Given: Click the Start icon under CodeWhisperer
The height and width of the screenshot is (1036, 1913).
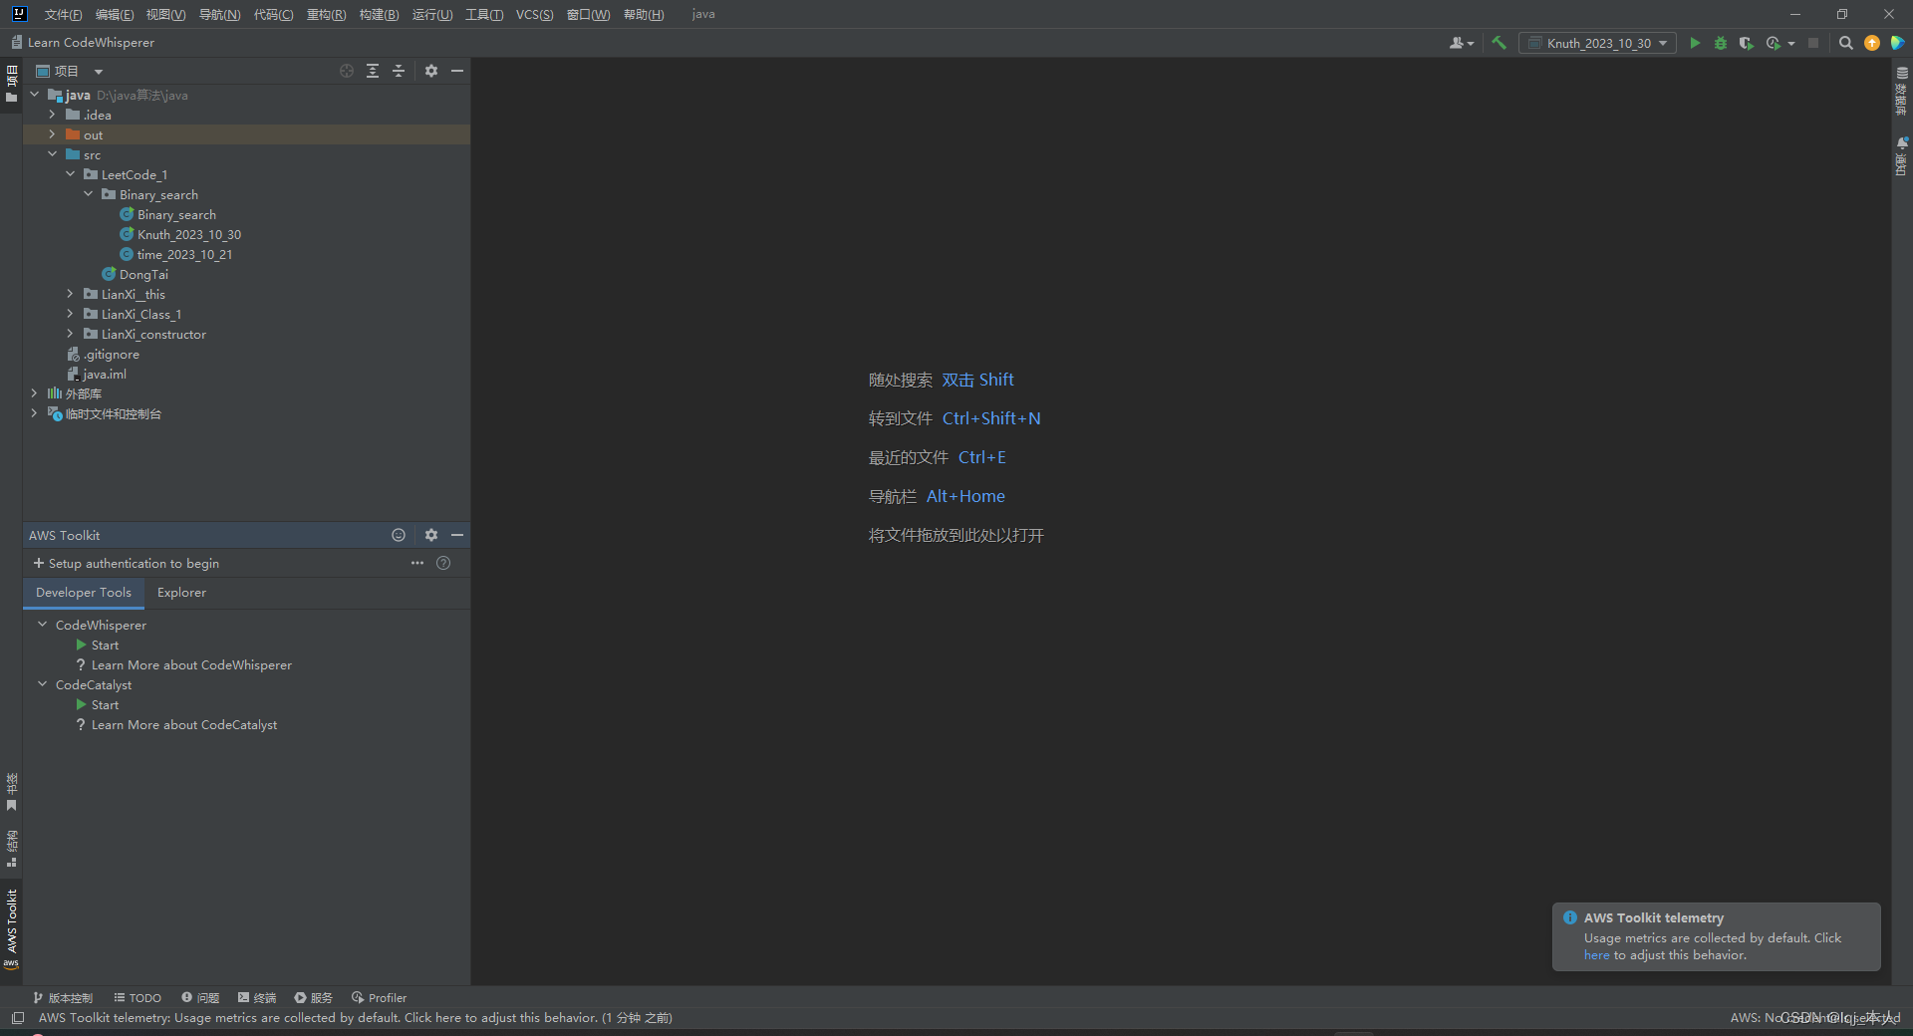Looking at the screenshot, I should coord(82,646).
